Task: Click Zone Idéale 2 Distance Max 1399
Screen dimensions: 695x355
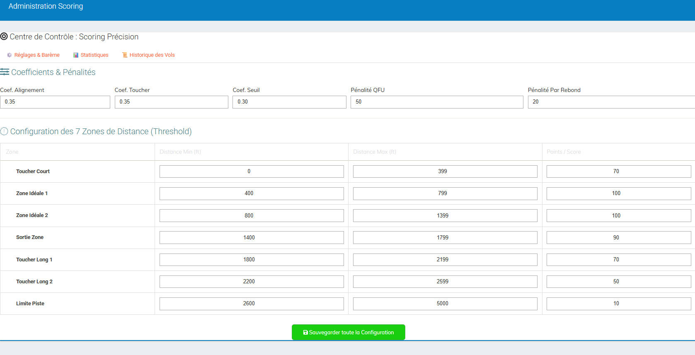Action: click(x=445, y=215)
